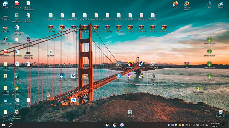Launch the Mozilla Firefox shortcut
The height and width of the screenshot is (128, 229).
187,6
